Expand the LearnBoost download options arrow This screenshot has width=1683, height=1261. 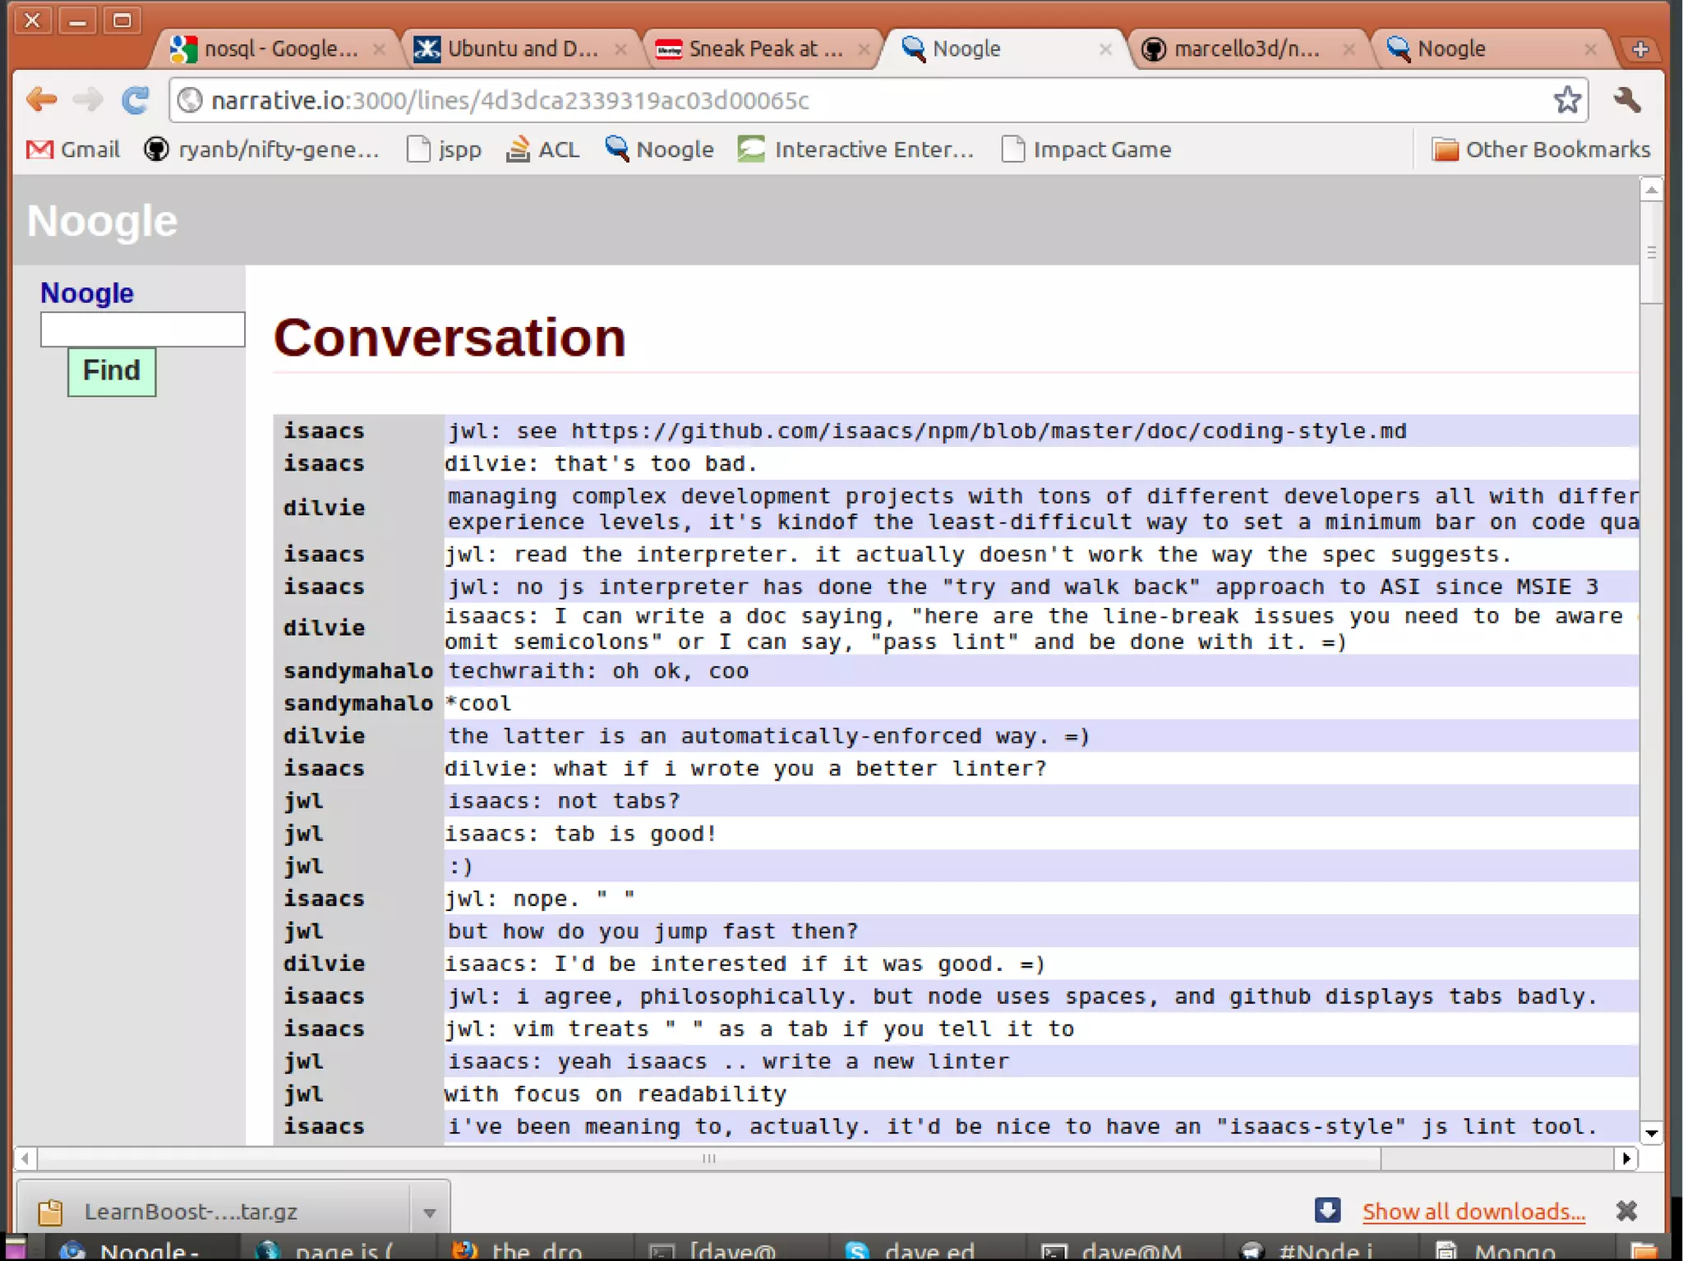[x=429, y=1212]
